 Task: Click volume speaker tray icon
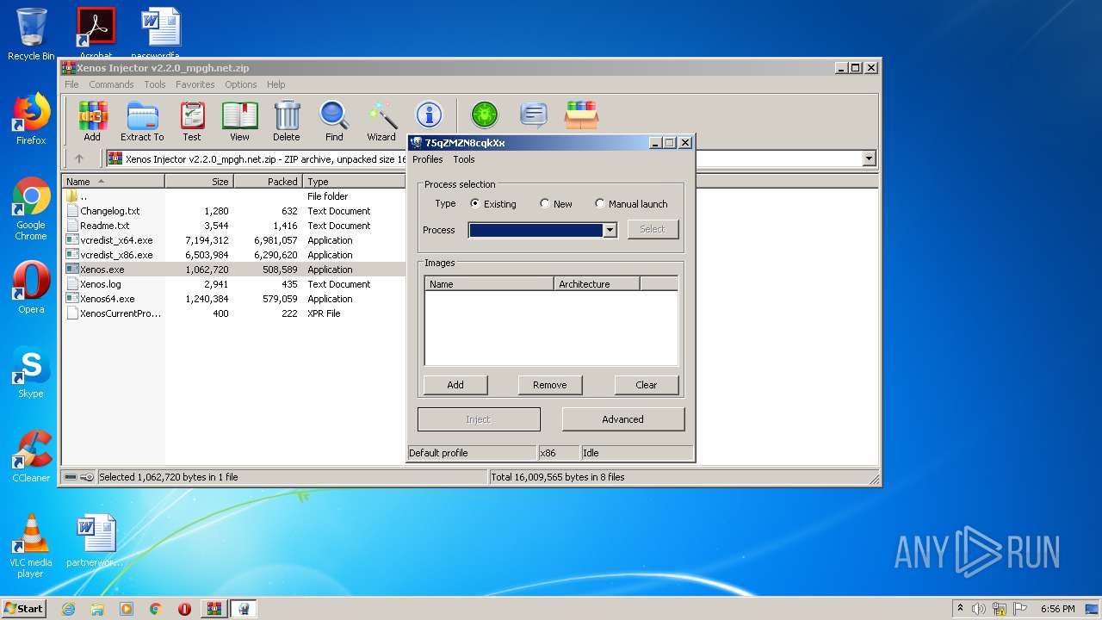[979, 609]
